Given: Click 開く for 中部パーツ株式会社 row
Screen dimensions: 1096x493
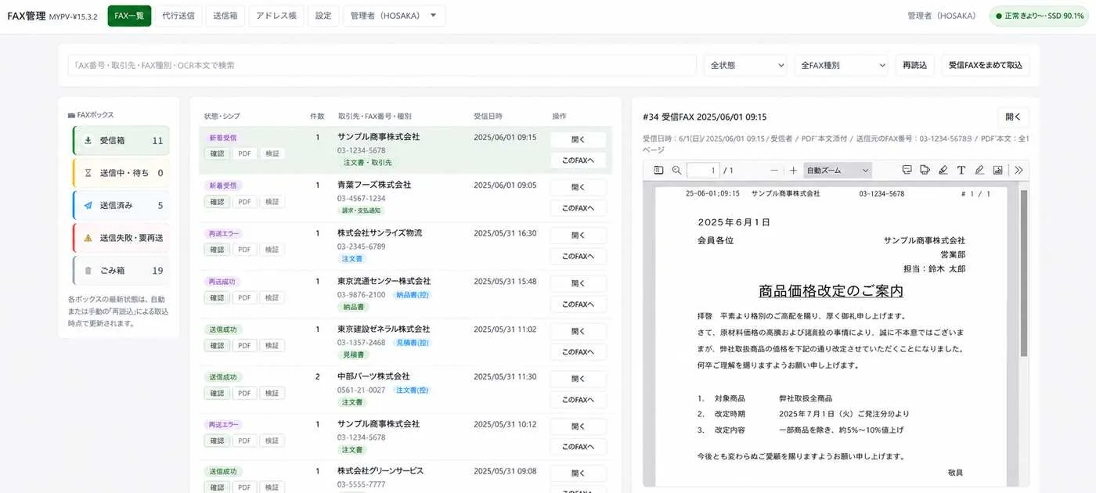Looking at the screenshot, I should [579, 379].
